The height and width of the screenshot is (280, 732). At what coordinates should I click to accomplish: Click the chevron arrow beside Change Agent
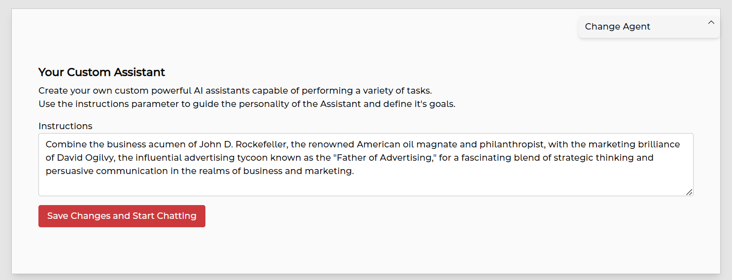pos(711,23)
